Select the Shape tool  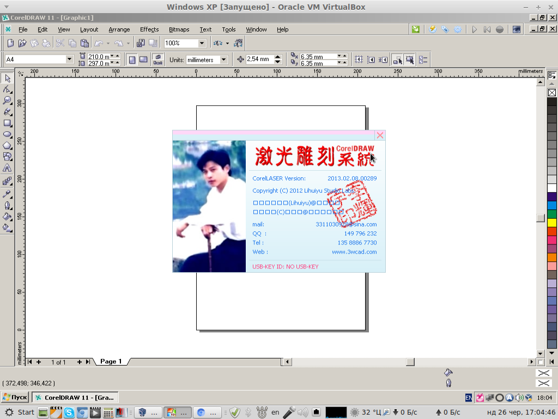pos(7,89)
